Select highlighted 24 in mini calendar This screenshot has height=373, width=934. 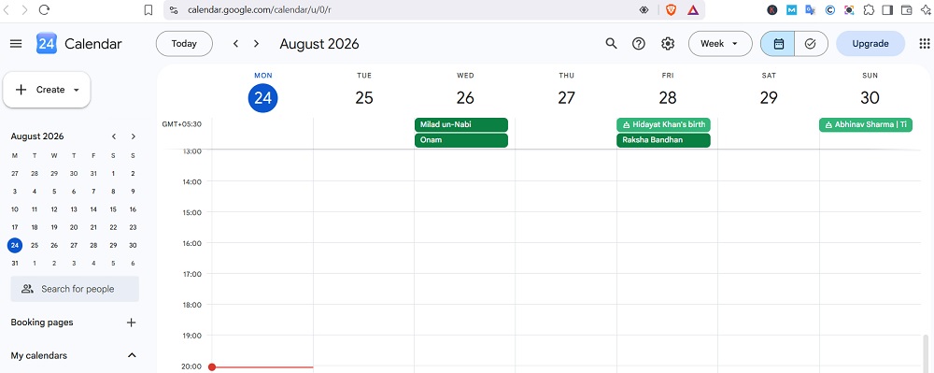coord(15,245)
